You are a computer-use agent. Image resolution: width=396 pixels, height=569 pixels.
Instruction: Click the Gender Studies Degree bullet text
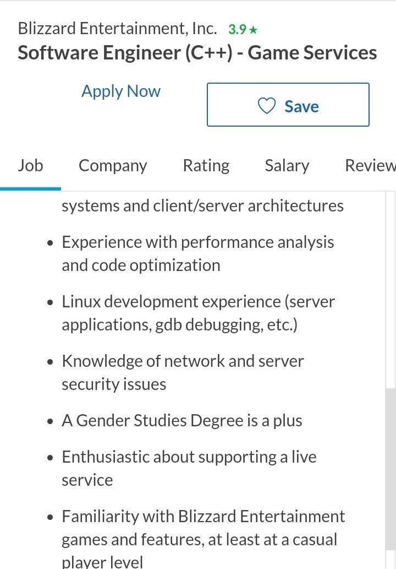pos(182,421)
